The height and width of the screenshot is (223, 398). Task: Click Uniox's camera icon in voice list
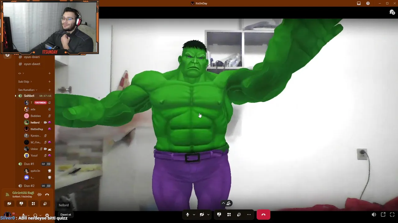point(45,149)
